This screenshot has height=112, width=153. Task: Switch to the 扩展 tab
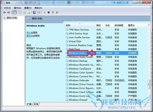point(29,104)
